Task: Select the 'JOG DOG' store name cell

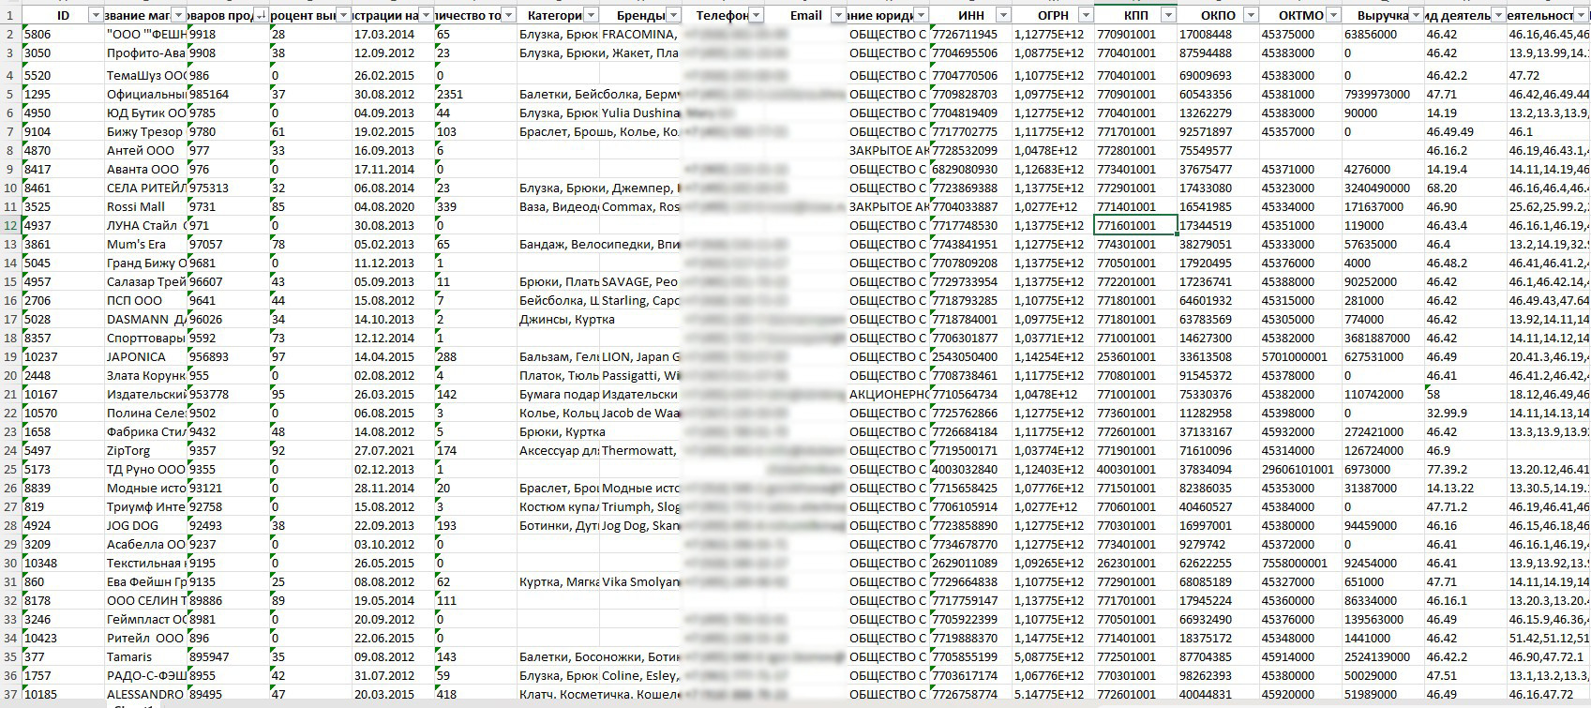Action: point(145,525)
